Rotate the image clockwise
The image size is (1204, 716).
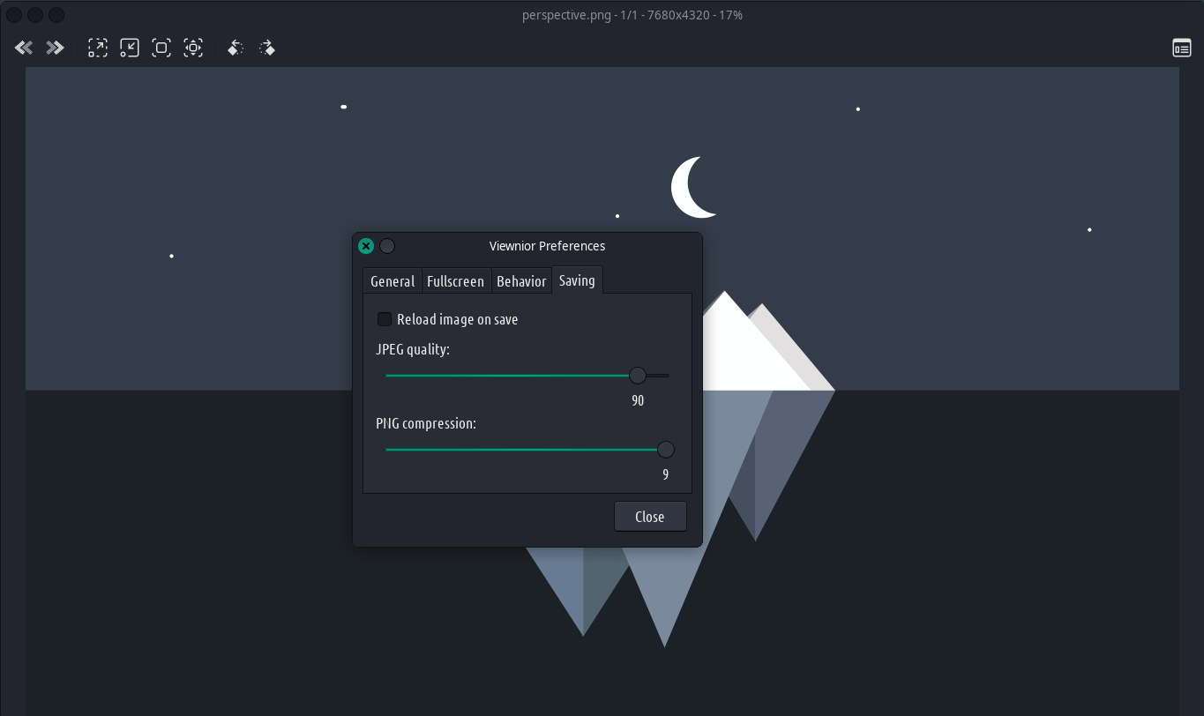(267, 48)
